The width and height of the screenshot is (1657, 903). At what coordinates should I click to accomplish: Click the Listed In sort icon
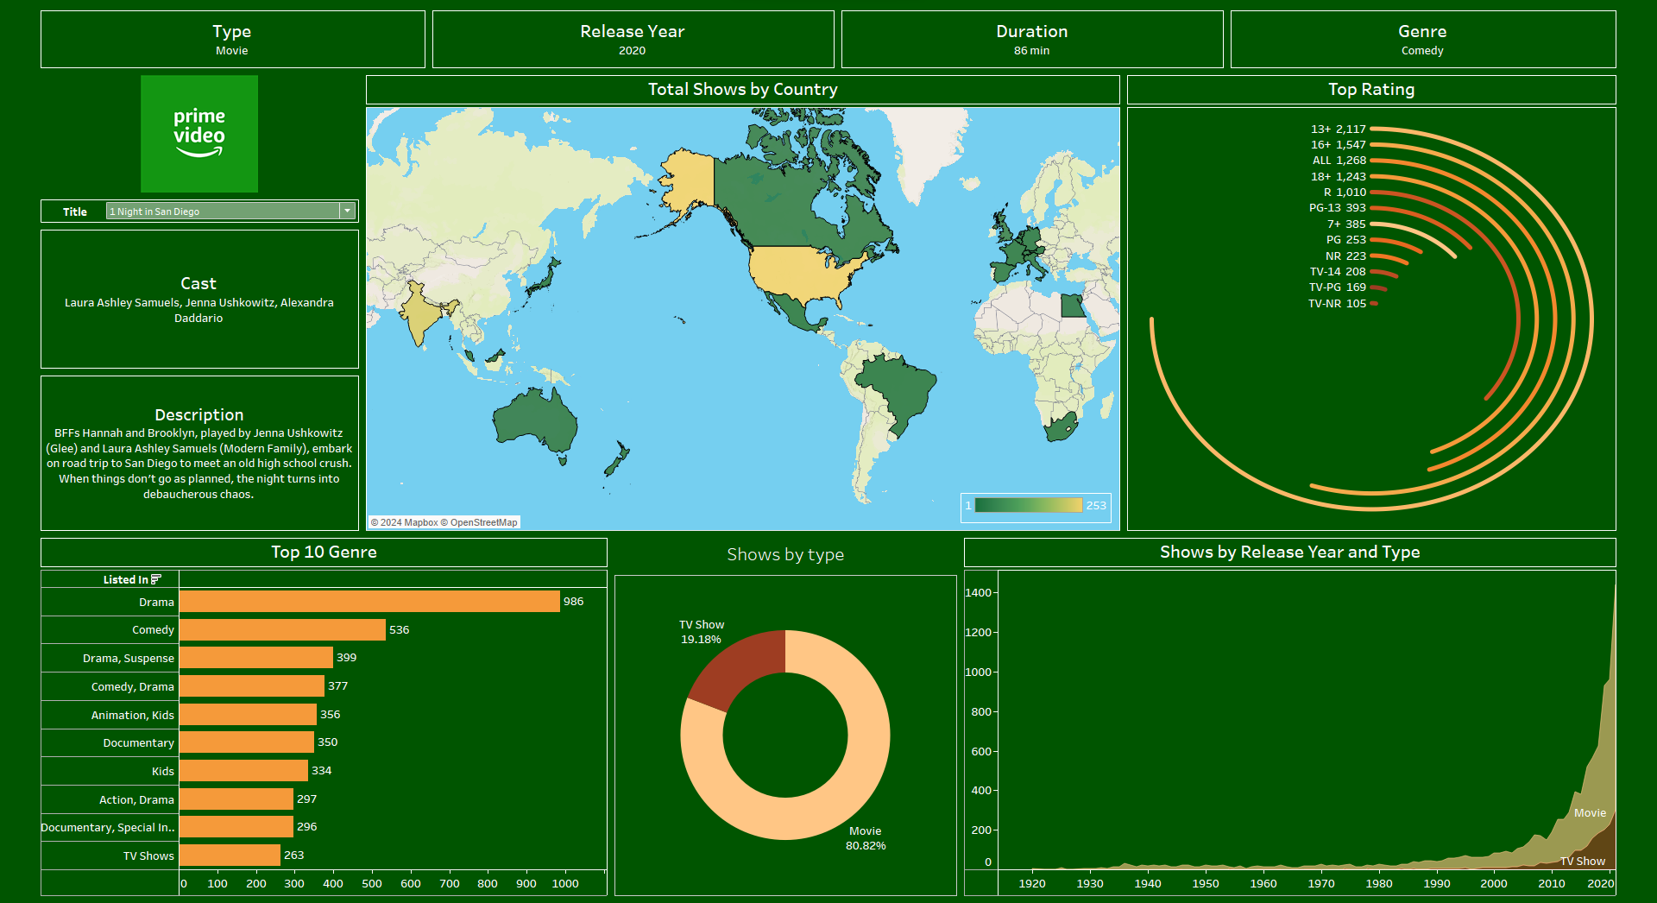[156, 579]
